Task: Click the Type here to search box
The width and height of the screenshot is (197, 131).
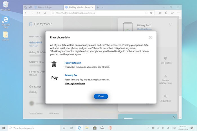Action: pyautogui.click(x=34, y=128)
